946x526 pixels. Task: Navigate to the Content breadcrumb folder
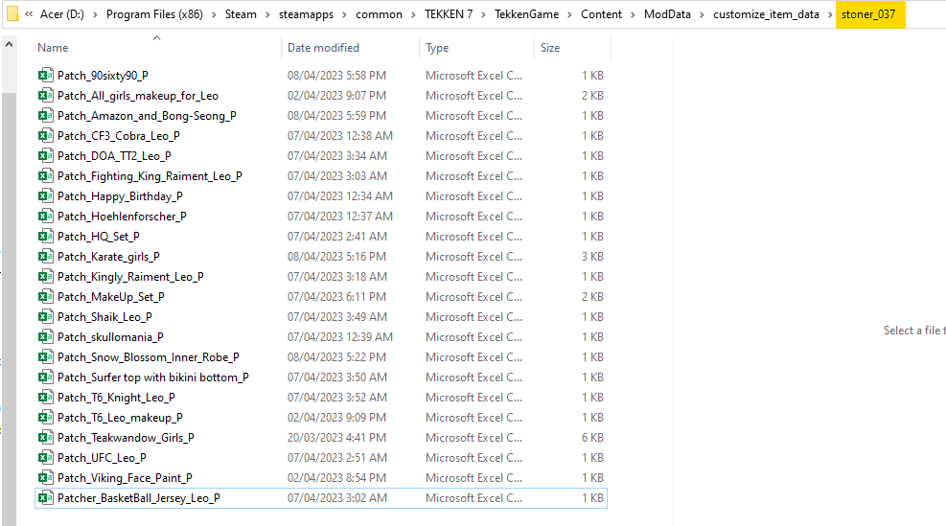tap(601, 13)
